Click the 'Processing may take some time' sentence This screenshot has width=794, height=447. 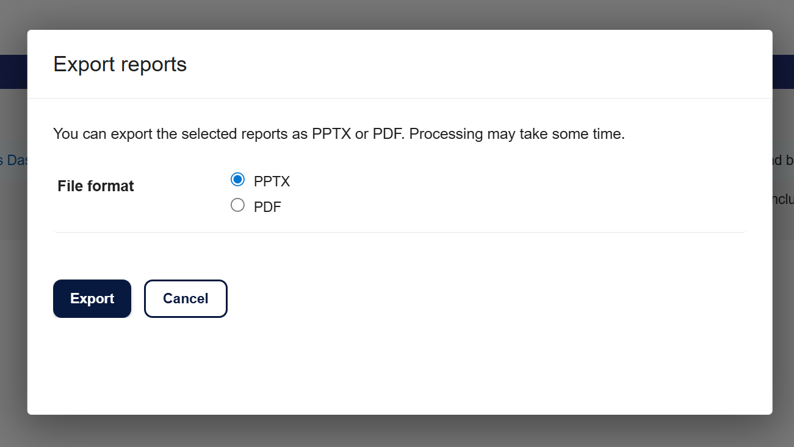coord(517,134)
